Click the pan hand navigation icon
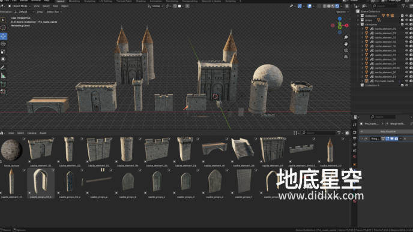This screenshot has height=232, width=413. pyautogui.click(x=346, y=44)
